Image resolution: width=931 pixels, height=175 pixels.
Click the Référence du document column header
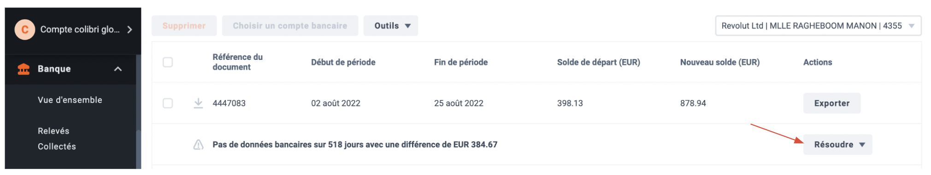(x=238, y=62)
